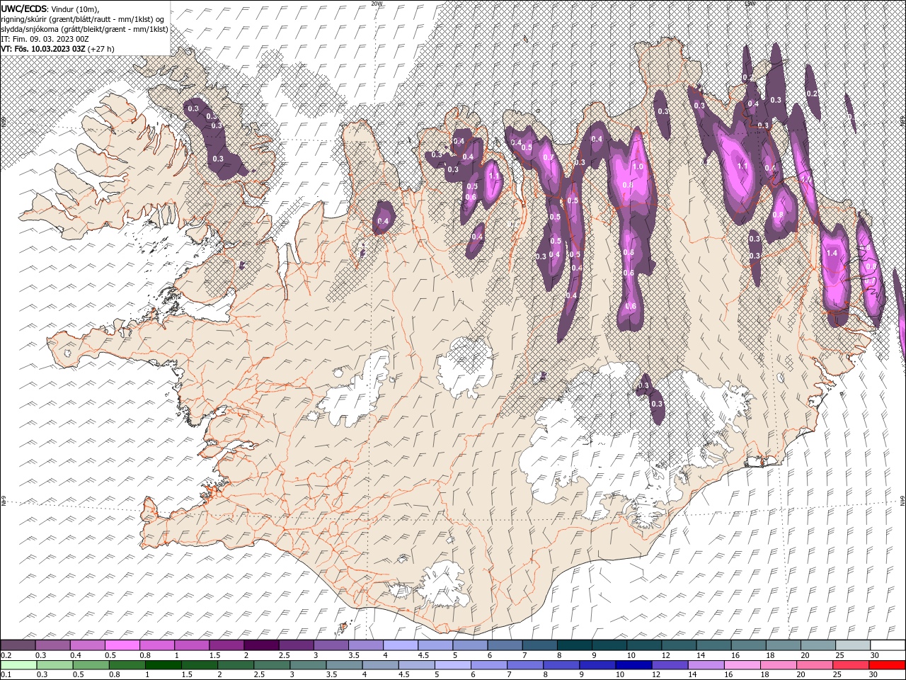This screenshot has height=680, width=906.
Task: Click the 'IT: Fim. 09. 03. 2023 00Z' line
Action: click(44, 39)
